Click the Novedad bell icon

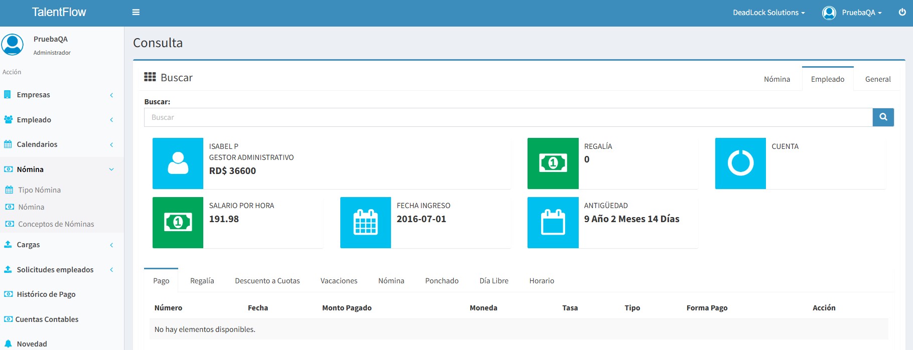coord(8,343)
